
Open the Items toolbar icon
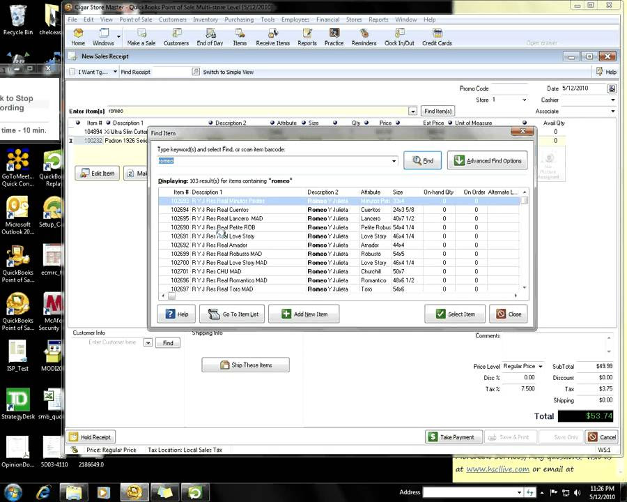coord(240,37)
